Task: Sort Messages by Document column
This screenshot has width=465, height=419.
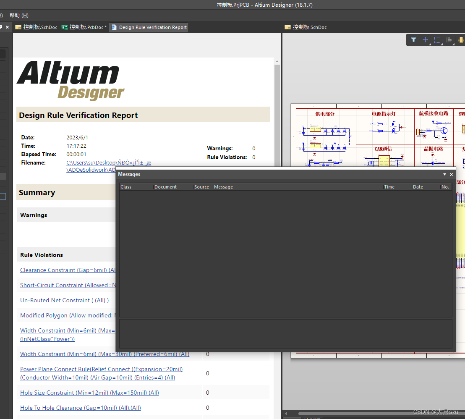Action: pyautogui.click(x=173, y=187)
